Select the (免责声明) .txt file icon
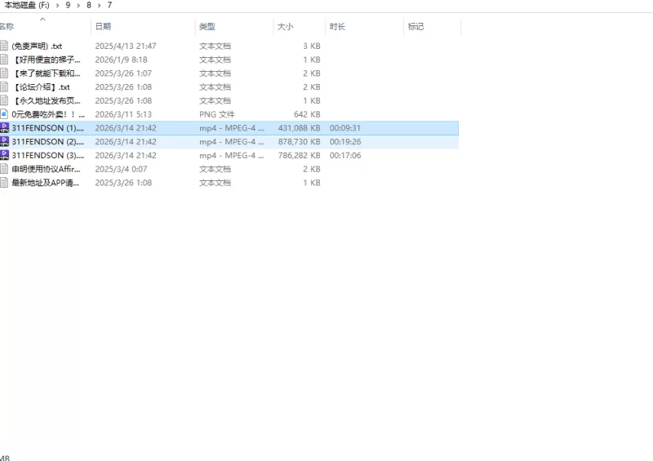Viewport: 653px width, 461px height. (4, 46)
